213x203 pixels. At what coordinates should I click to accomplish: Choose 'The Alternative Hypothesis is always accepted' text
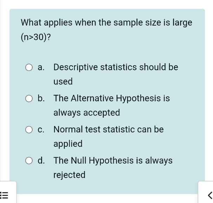[112, 105]
